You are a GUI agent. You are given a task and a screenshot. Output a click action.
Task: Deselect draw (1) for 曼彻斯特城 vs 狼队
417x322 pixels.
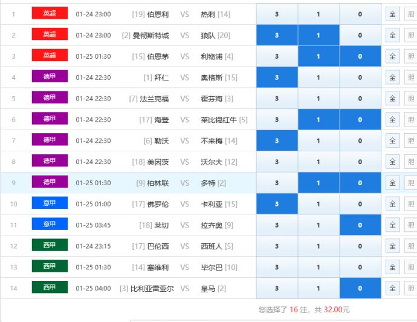click(x=318, y=35)
